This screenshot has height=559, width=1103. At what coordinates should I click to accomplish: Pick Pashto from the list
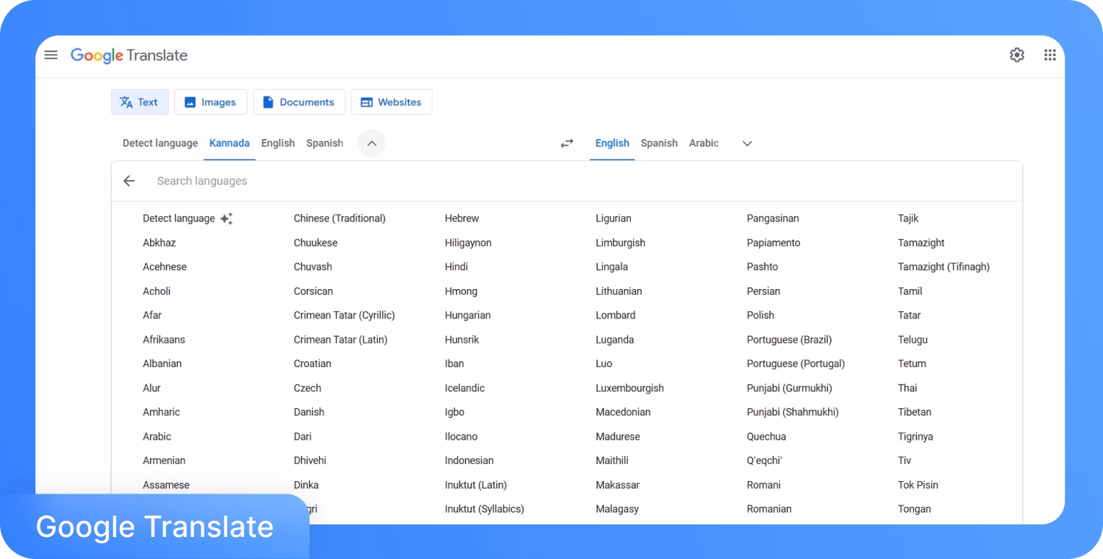[763, 267]
